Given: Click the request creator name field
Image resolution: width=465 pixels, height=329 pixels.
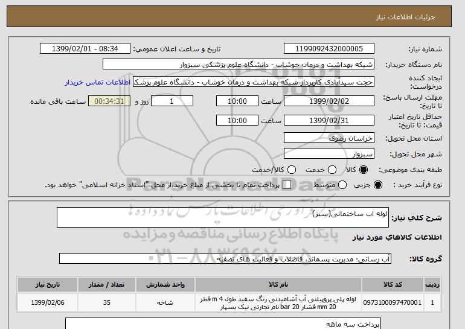Looking at the screenshot, I should [x=254, y=82].
